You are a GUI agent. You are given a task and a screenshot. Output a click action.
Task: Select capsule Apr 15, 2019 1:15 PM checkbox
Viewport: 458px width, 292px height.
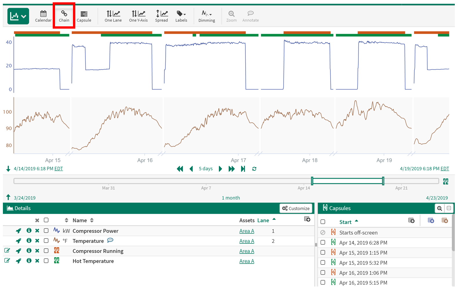323,252
